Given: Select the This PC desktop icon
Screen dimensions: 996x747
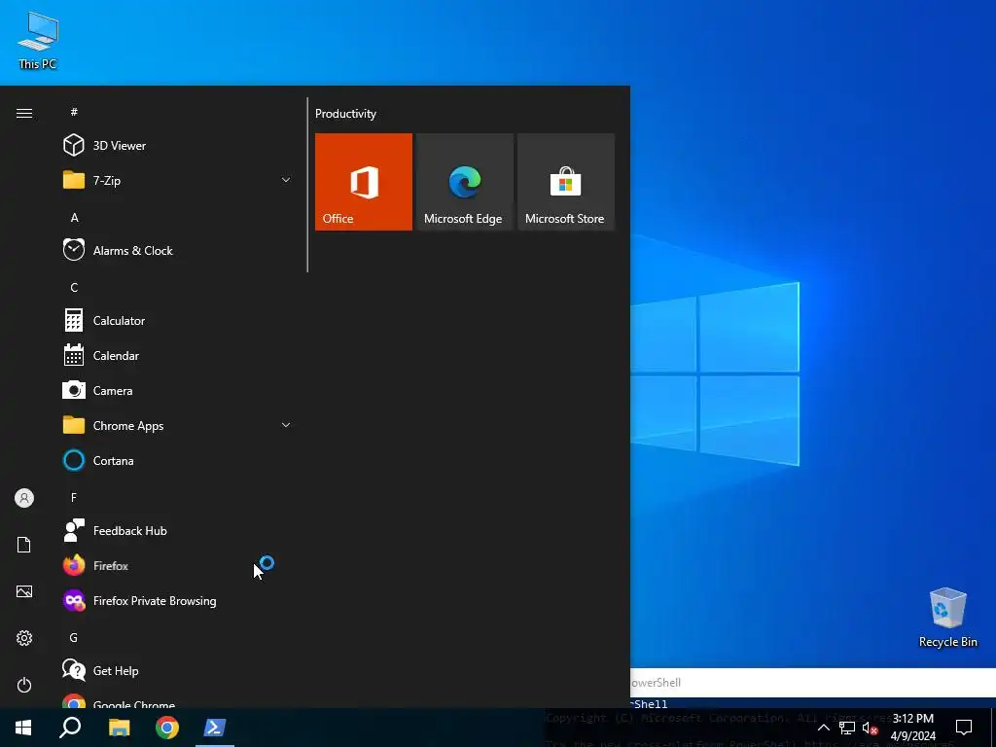Looking at the screenshot, I should coord(38,41).
